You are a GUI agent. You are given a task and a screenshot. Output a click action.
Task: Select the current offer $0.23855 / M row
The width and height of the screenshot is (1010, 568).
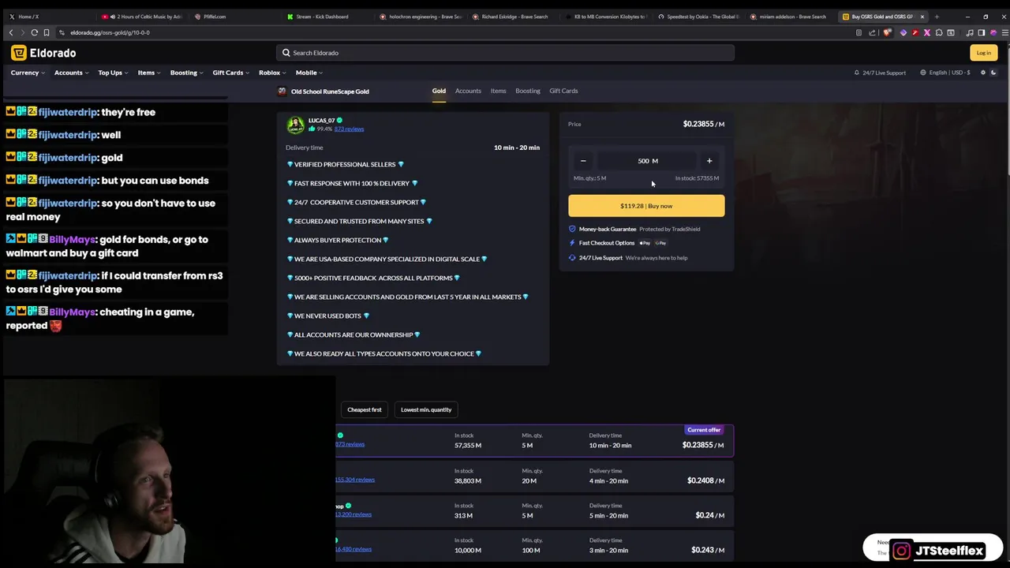pyautogui.click(x=535, y=440)
